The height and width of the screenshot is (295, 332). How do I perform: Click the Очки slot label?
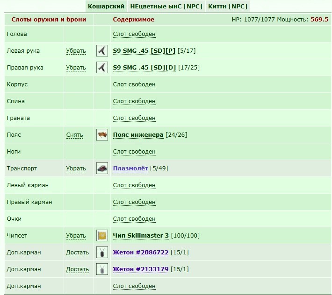tap(14, 219)
